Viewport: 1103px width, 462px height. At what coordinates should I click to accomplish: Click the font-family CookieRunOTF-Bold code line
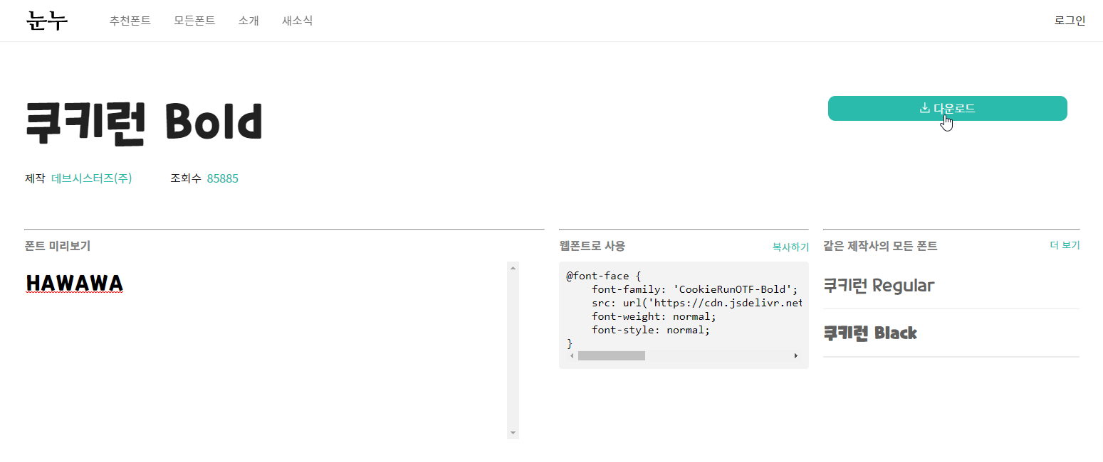(695, 289)
